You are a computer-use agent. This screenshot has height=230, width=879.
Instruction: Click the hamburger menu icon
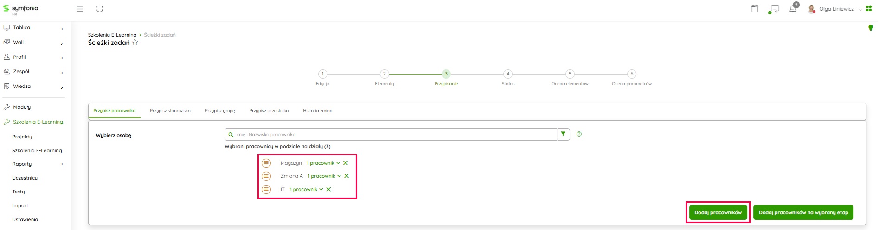coord(80,9)
